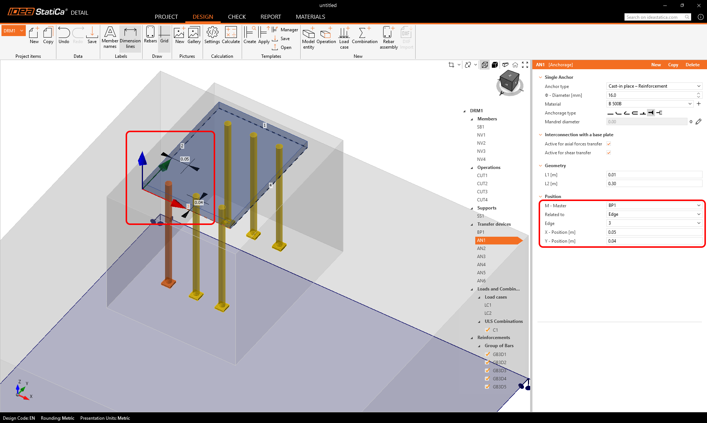The height and width of the screenshot is (423, 707).
Task: Click Delete in the AN1 header
Action: pyautogui.click(x=692, y=65)
